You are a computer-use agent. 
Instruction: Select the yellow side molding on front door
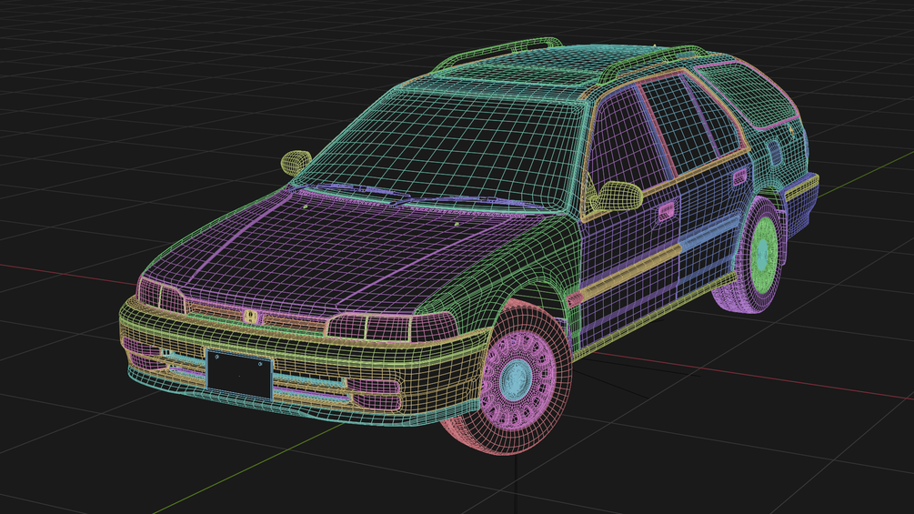click(x=632, y=274)
